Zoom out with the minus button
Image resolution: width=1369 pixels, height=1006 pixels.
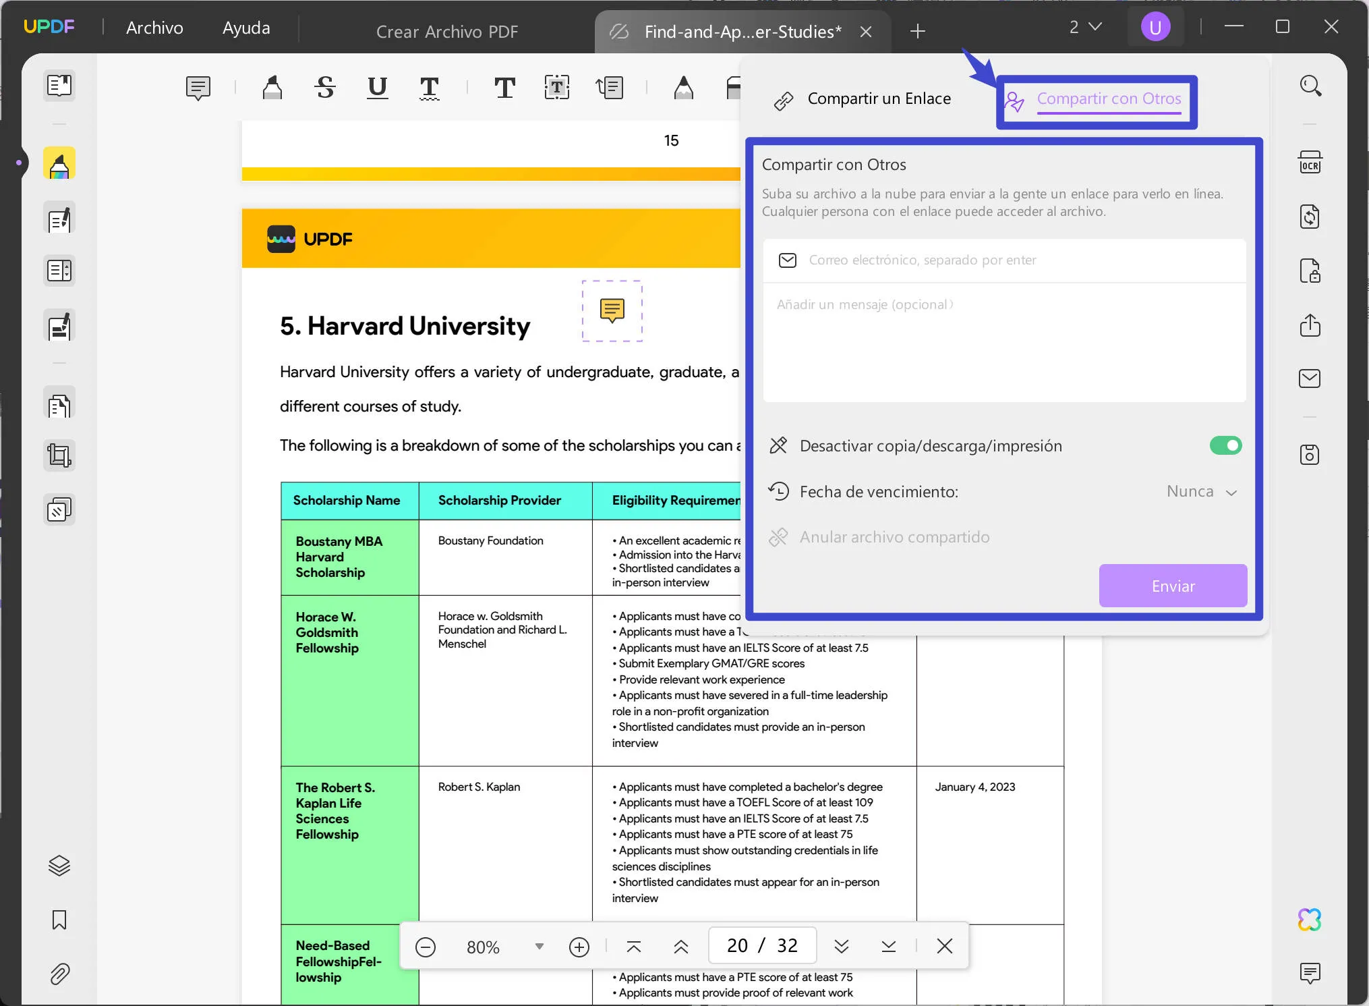pos(426,947)
